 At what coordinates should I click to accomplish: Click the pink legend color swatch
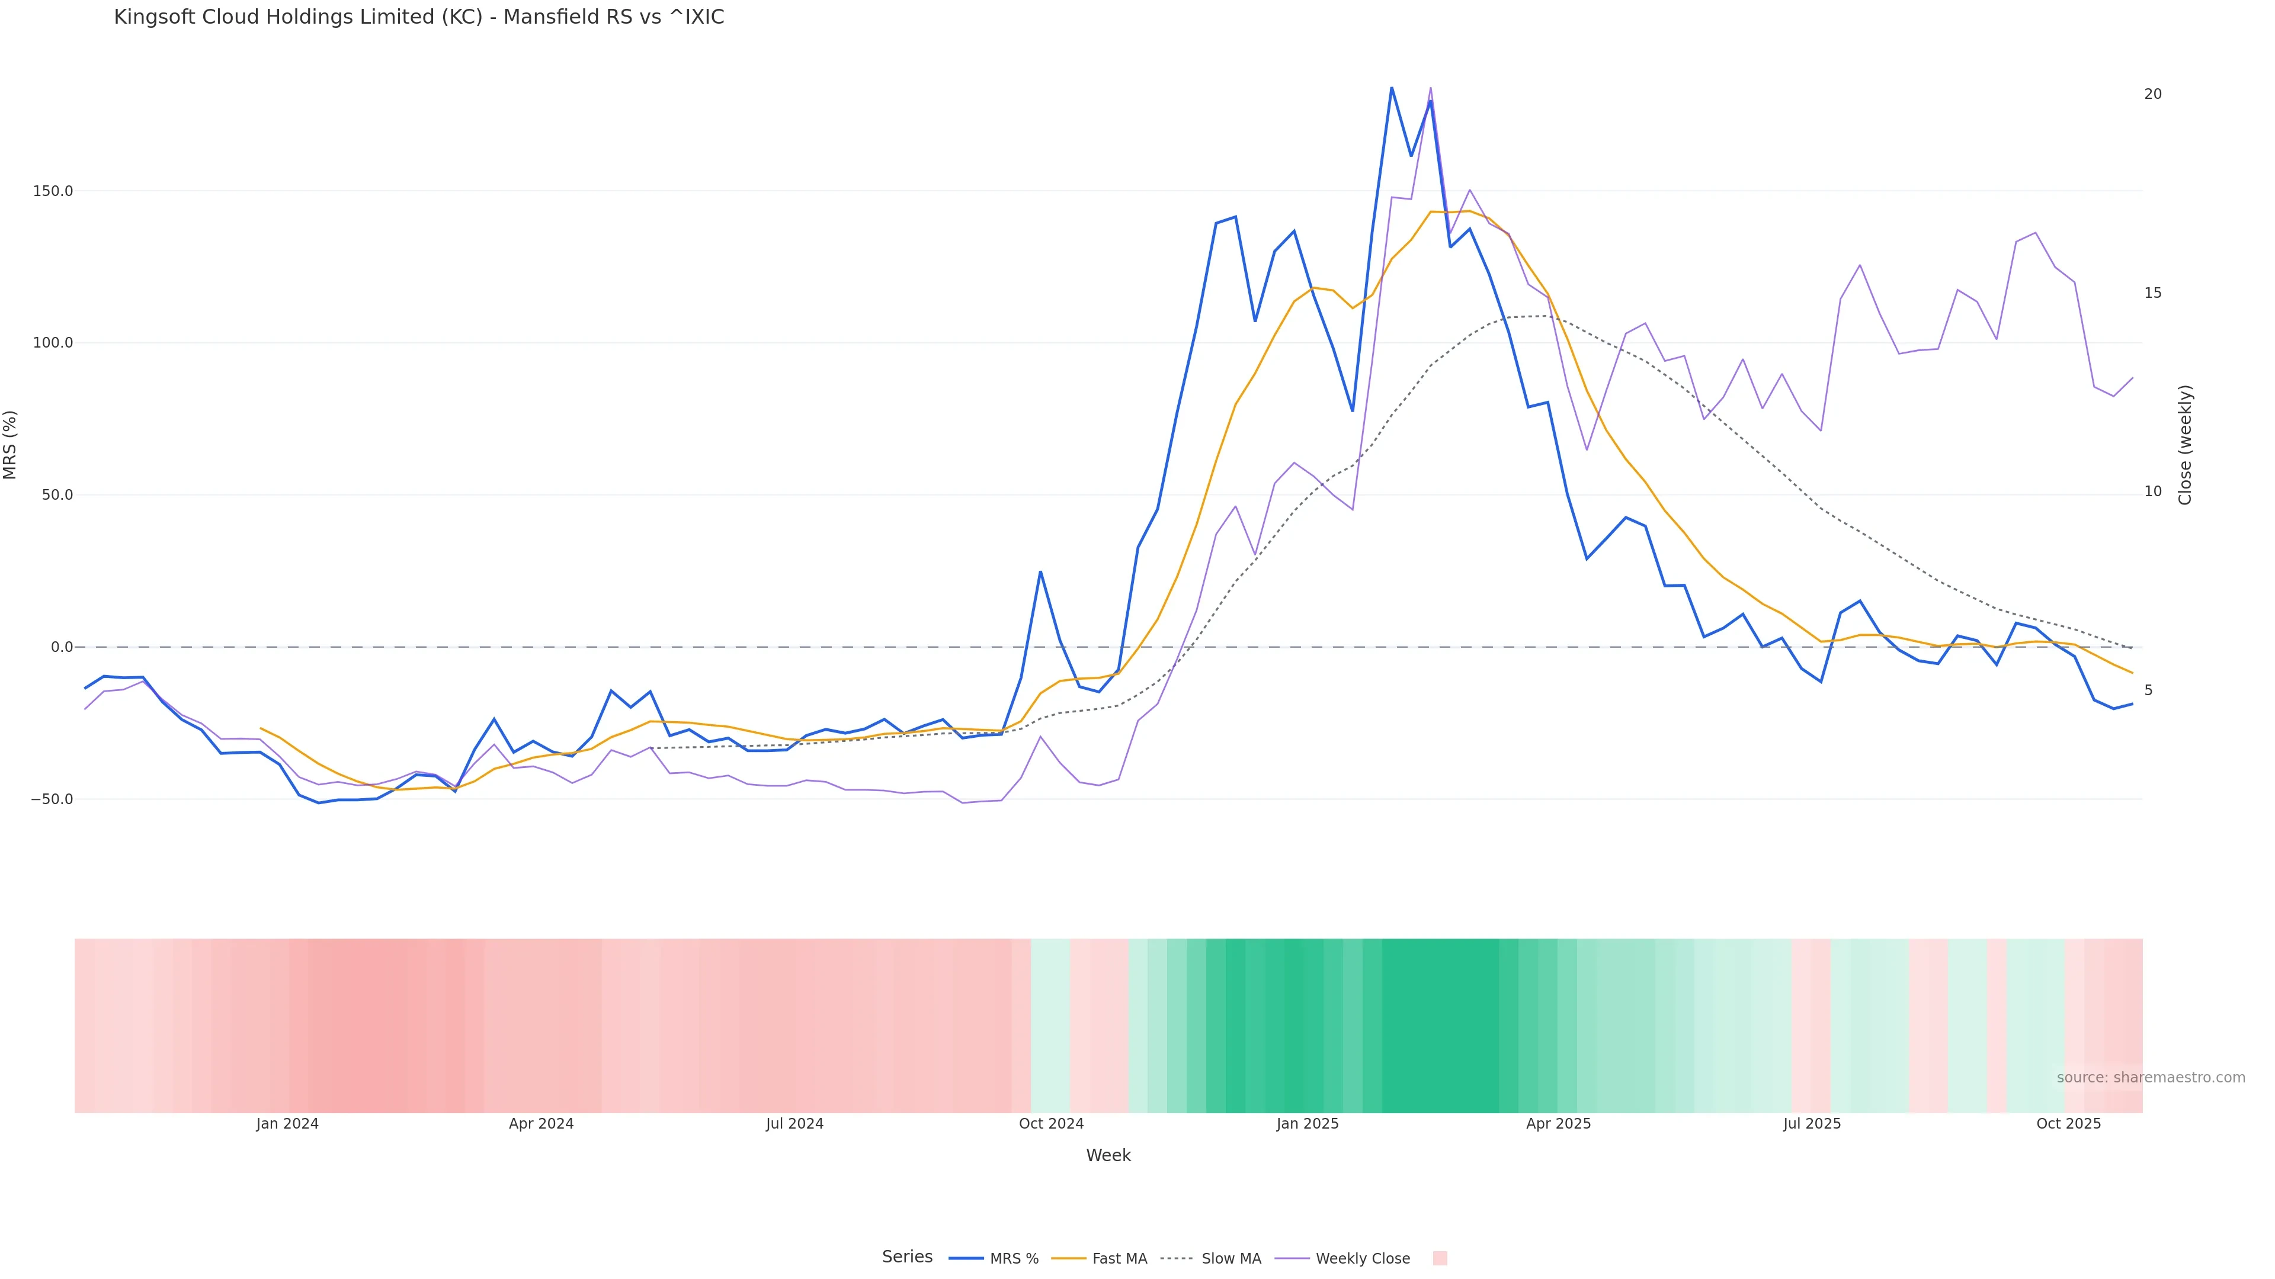pos(1440,1259)
